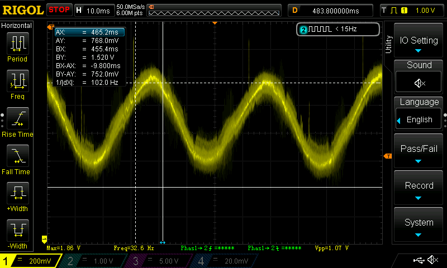Select channel 1 tab at 200mV
The width and height of the screenshot is (447, 268).
30,261
